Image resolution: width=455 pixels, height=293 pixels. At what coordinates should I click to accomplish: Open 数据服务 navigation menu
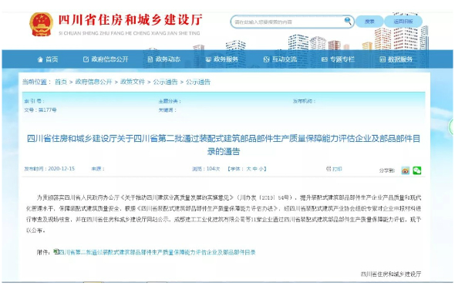(x=396, y=59)
